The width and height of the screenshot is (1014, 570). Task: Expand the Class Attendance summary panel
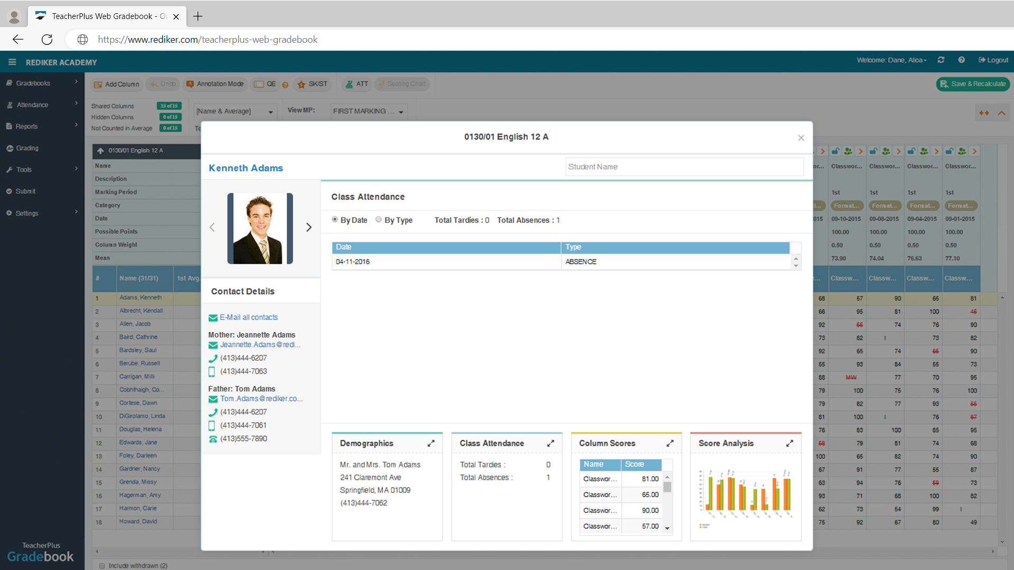pos(550,443)
